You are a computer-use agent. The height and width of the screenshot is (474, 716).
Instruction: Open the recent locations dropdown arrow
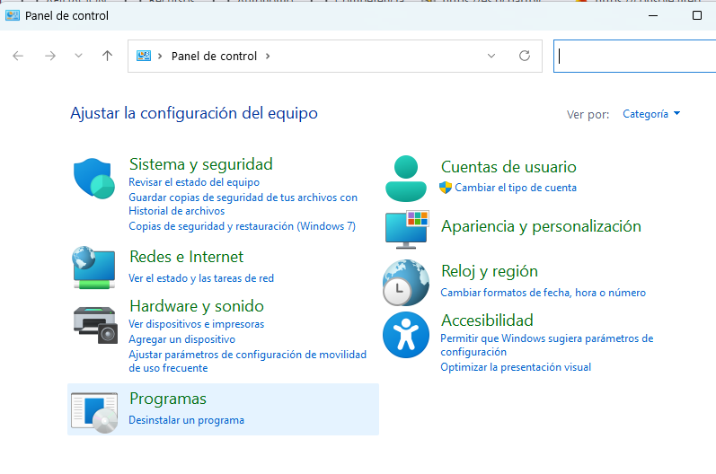[x=78, y=56]
